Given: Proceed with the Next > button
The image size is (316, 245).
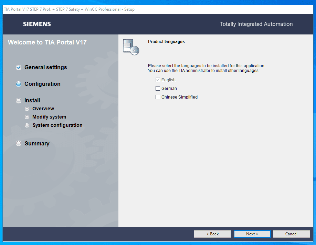Looking at the screenshot, I should click(252, 234).
